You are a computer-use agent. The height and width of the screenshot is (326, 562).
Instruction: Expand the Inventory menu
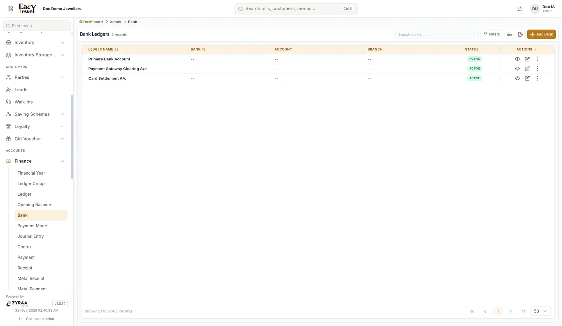[35, 43]
